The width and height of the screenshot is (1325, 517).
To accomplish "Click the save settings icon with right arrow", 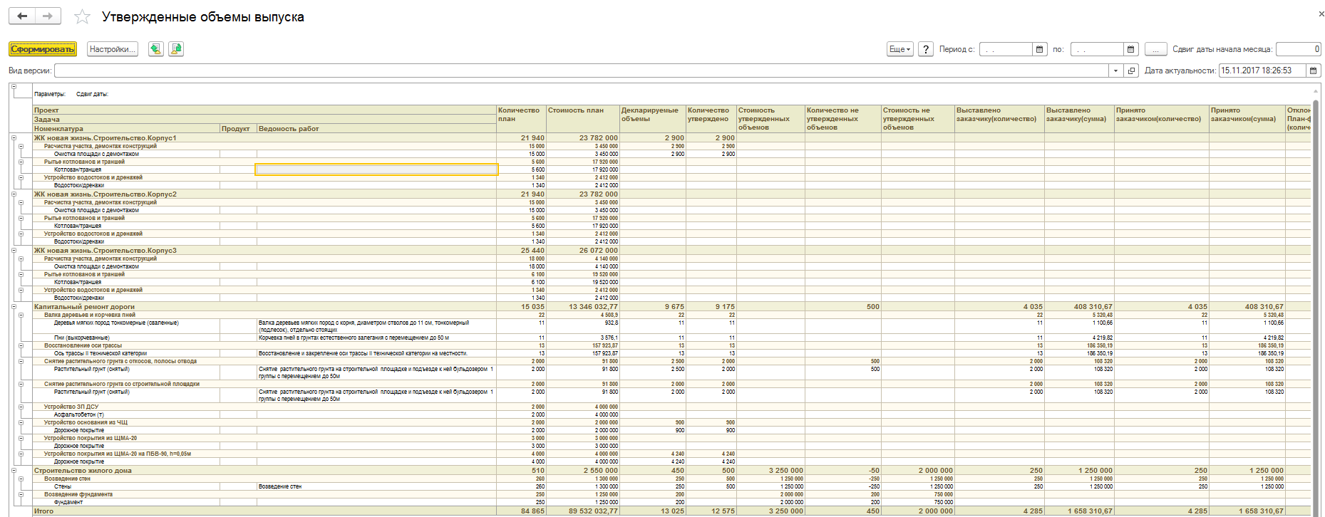I will pyautogui.click(x=176, y=49).
